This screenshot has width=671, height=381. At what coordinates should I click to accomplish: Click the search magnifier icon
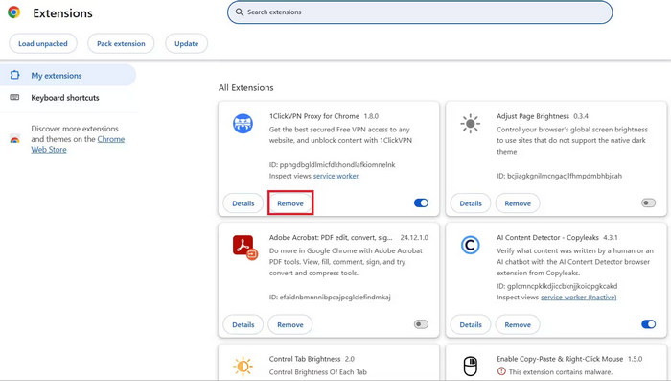click(x=240, y=12)
